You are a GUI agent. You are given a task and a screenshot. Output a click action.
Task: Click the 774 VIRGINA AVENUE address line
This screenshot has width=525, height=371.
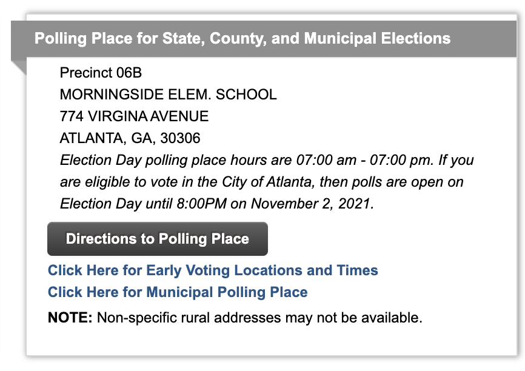(134, 116)
